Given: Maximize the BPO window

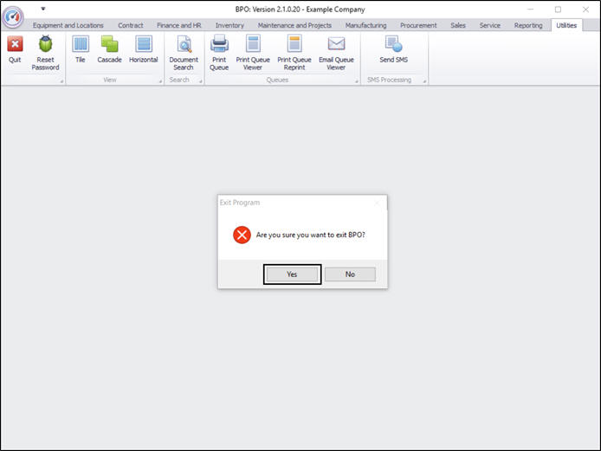Looking at the screenshot, I should coord(558,10).
